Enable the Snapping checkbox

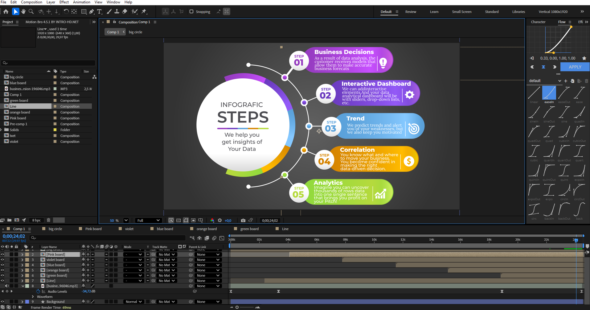coord(191,12)
